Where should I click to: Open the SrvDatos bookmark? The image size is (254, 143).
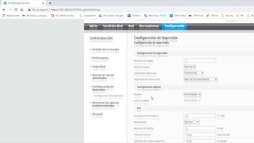pos(134,15)
